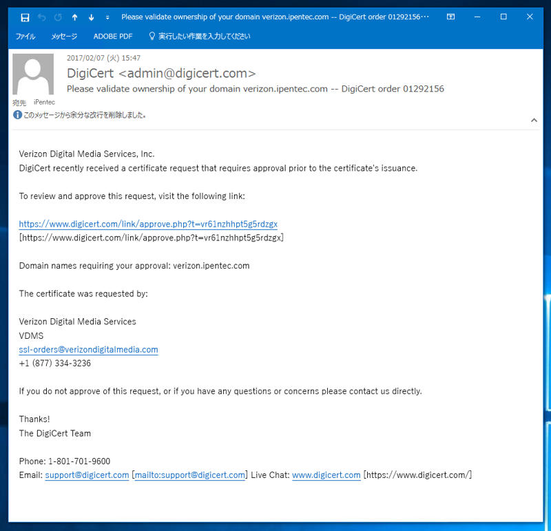Open the ADOBE PDF tab
551x531 pixels.
click(x=113, y=37)
